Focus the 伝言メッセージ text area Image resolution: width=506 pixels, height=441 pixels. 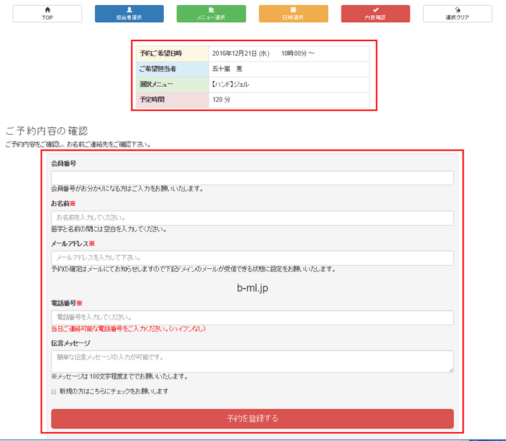[x=252, y=361]
